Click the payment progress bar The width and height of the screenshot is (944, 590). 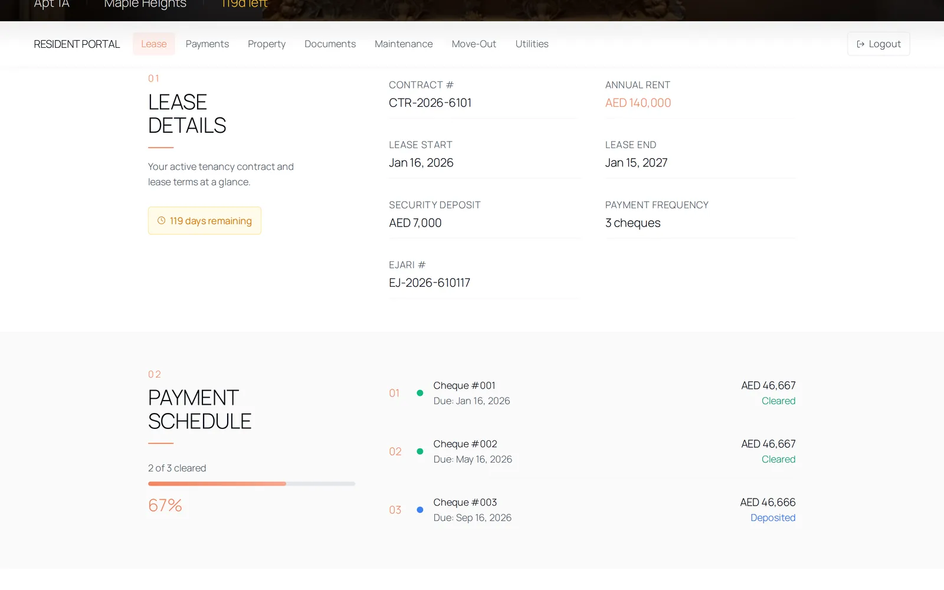[x=252, y=484]
